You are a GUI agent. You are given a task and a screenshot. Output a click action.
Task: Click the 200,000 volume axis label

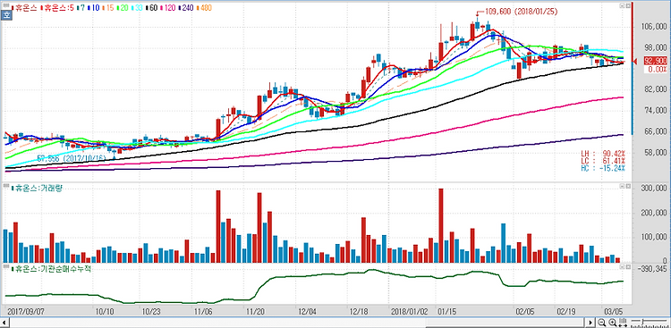655,213
